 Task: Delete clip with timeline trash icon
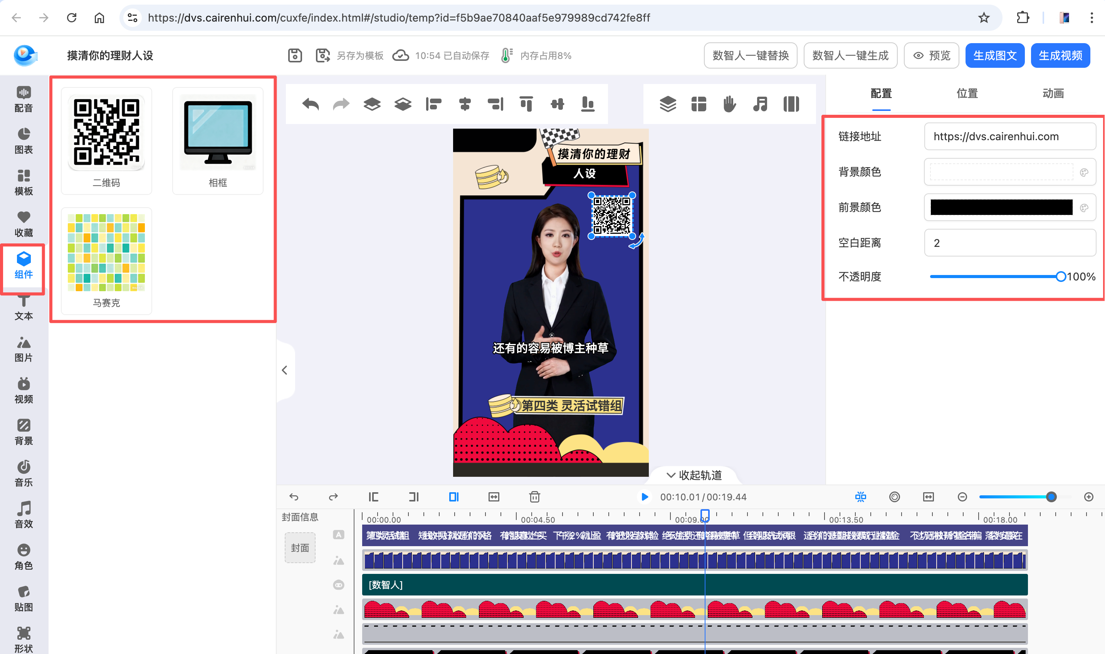click(534, 497)
